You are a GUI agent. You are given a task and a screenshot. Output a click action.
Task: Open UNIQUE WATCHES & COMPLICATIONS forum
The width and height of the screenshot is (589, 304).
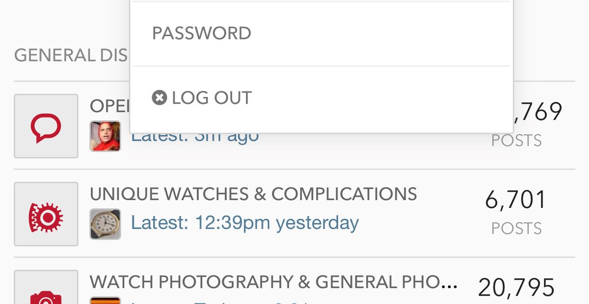pos(253,194)
